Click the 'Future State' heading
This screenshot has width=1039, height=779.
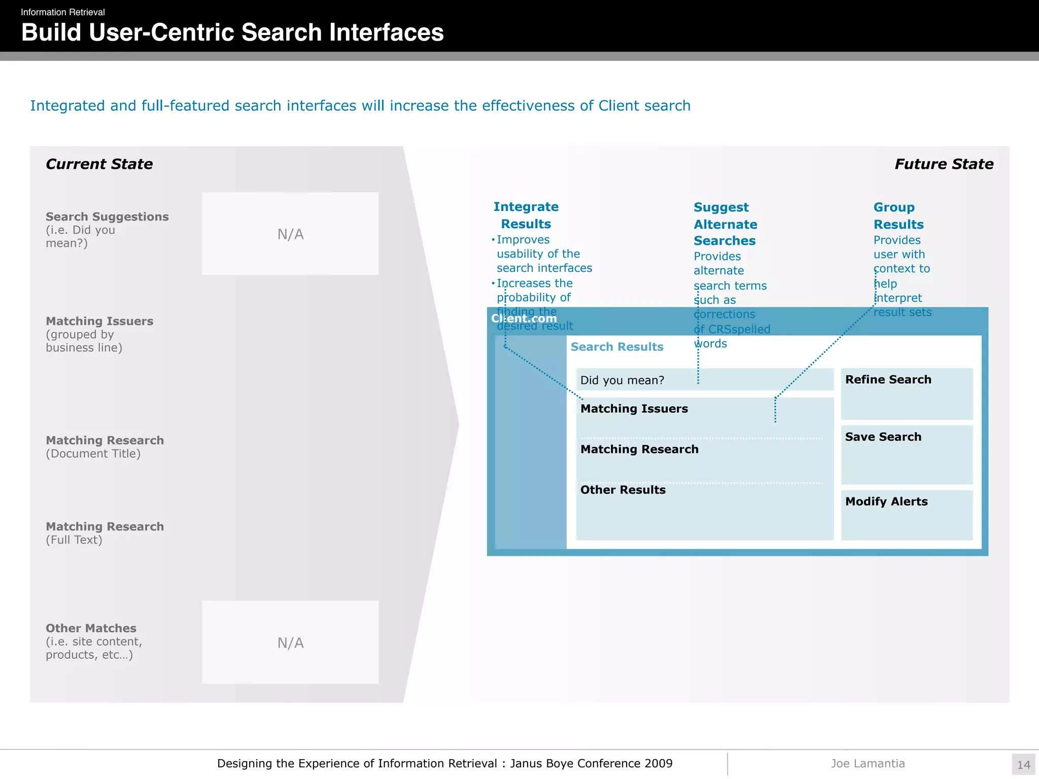click(x=944, y=164)
